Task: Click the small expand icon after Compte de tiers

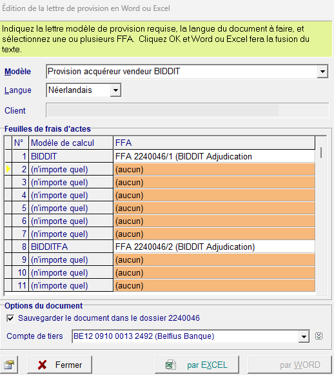Action: (x=319, y=336)
